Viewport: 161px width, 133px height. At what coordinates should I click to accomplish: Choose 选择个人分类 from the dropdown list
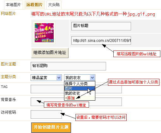80,84
